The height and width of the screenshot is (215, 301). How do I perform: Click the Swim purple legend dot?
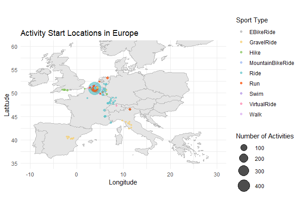coord(241,94)
